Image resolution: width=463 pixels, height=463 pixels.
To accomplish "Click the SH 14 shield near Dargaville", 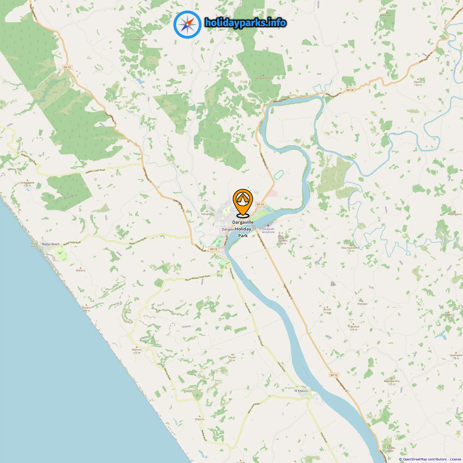I will [260, 204].
